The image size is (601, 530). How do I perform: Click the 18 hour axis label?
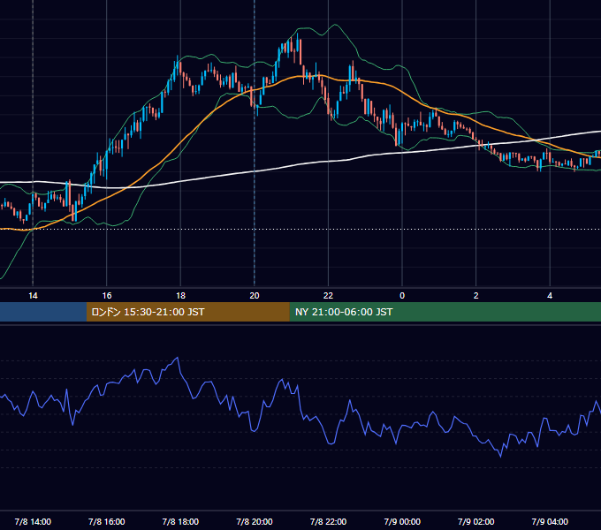(x=180, y=296)
